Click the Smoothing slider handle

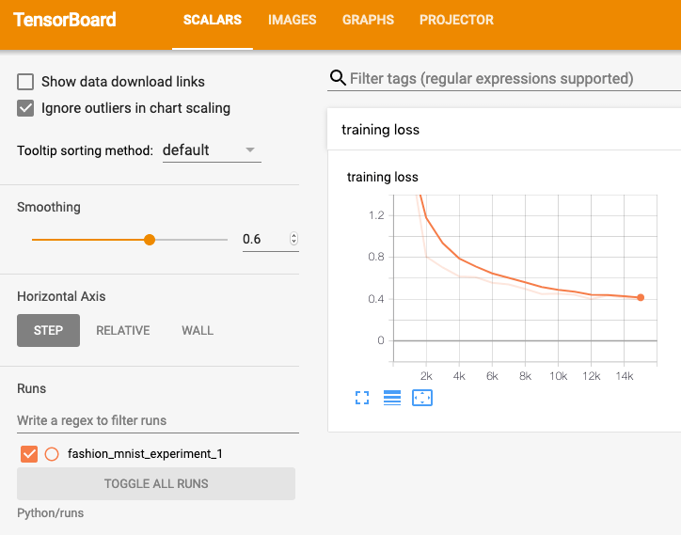coord(150,240)
